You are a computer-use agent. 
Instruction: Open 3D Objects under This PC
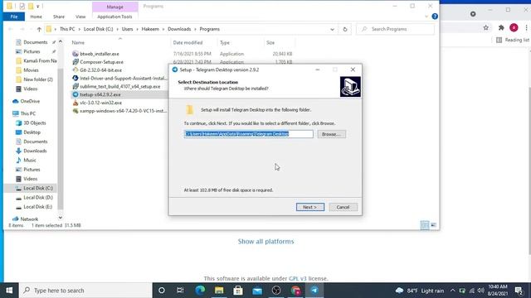(35, 123)
